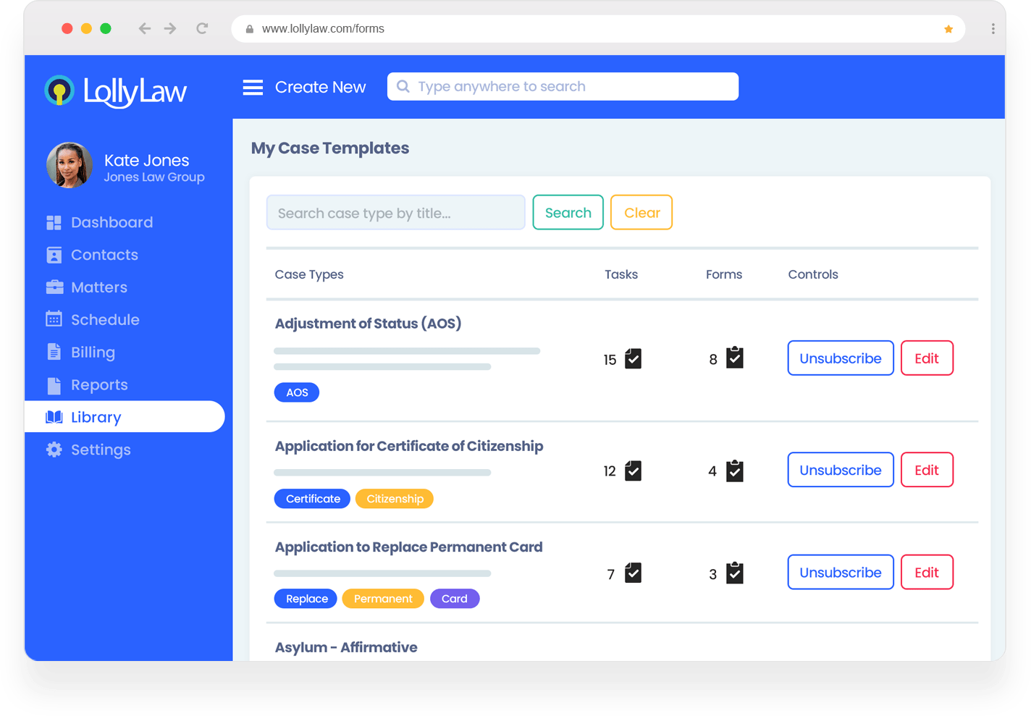Edit the Adjustment of Status template
Viewport: 1031px width, 716px height.
(927, 358)
